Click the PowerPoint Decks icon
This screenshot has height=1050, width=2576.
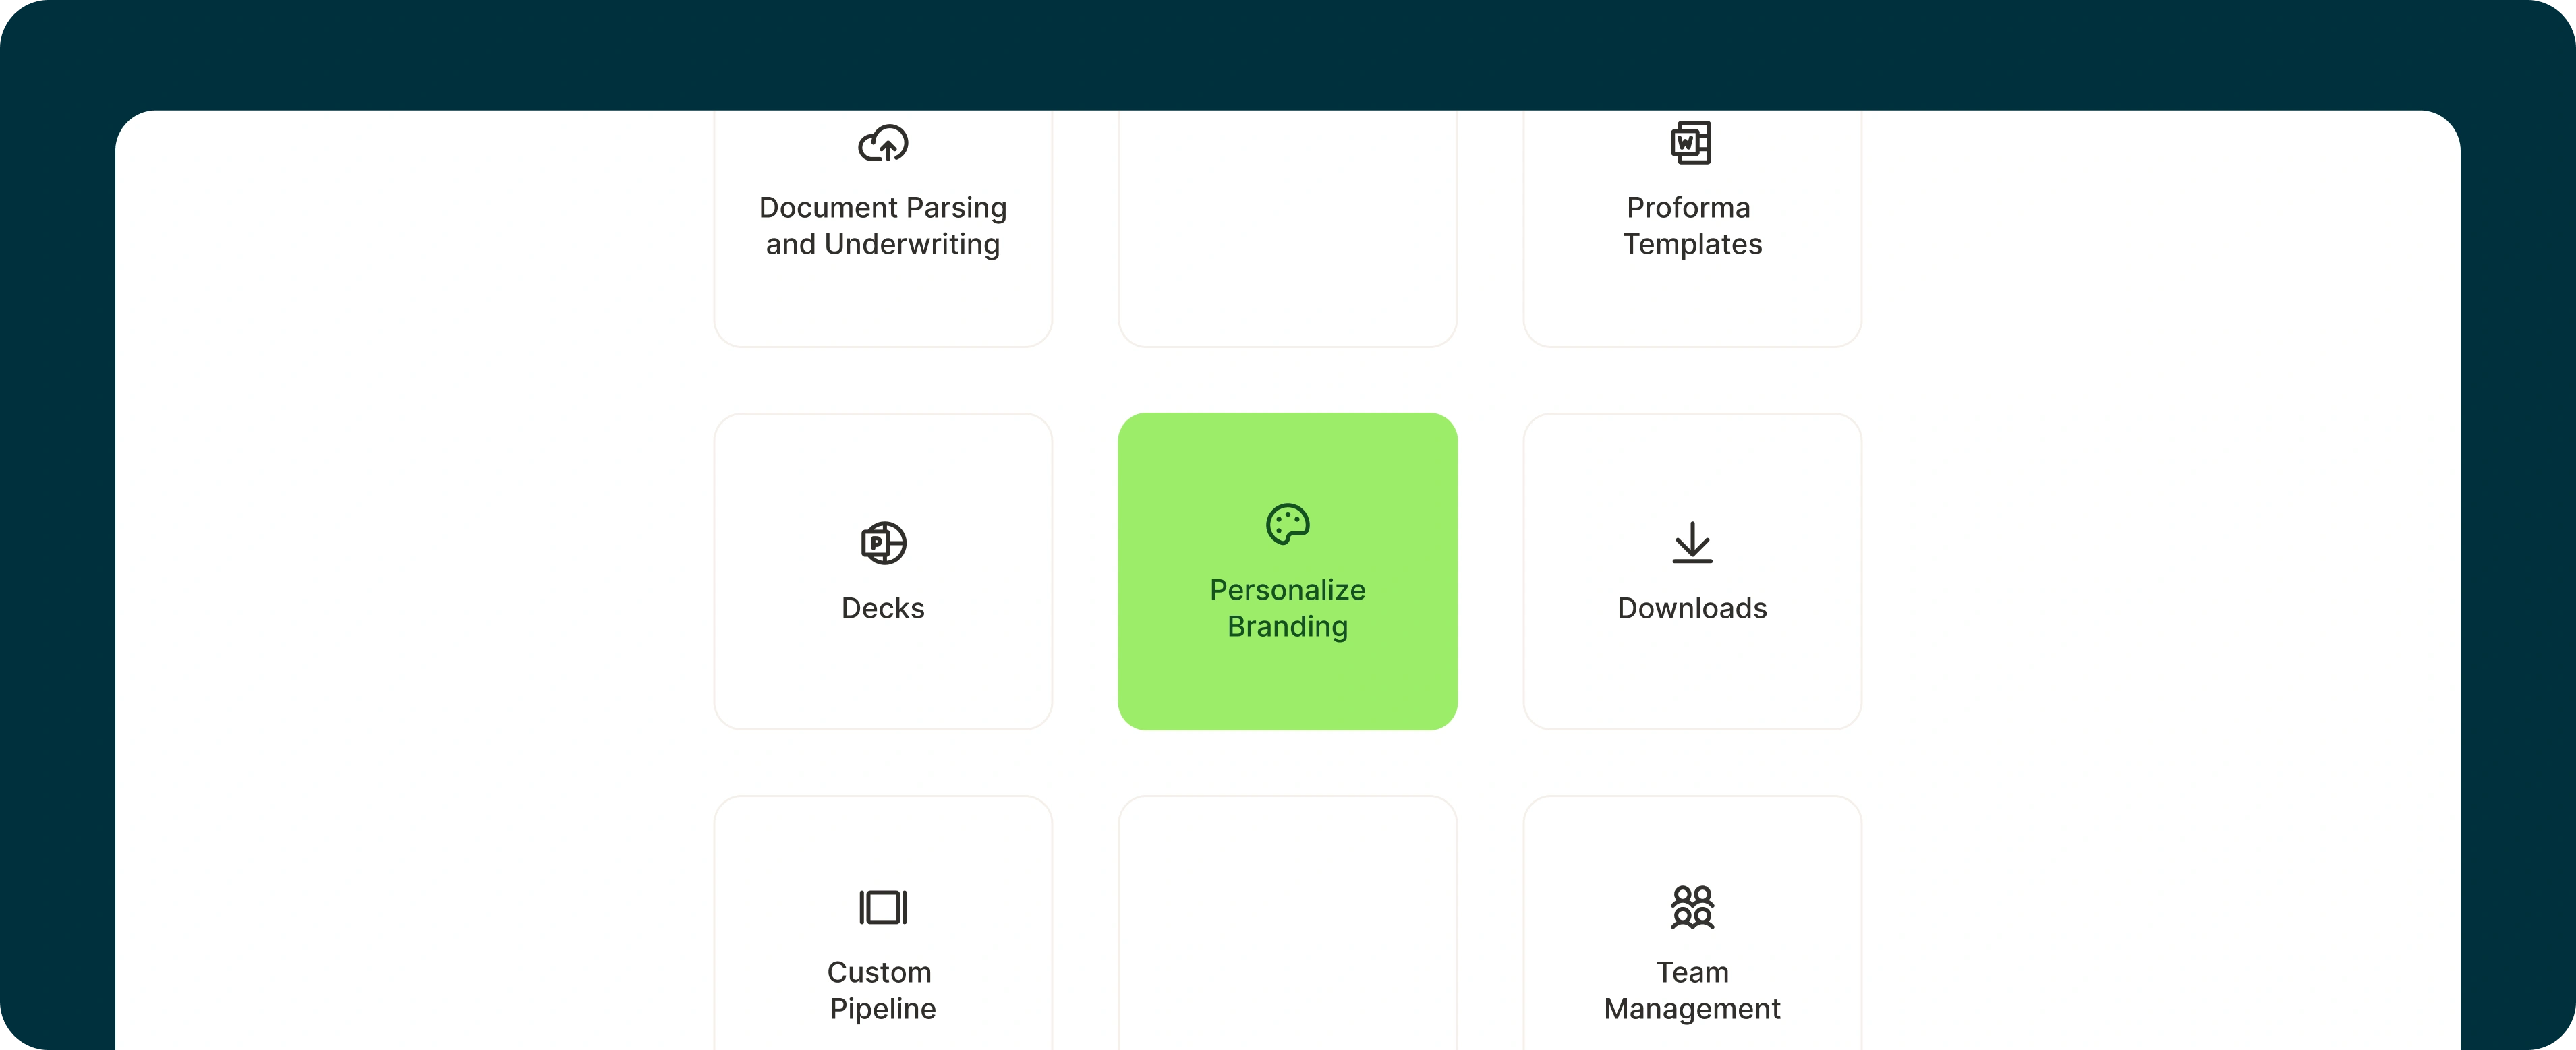pos(883,543)
